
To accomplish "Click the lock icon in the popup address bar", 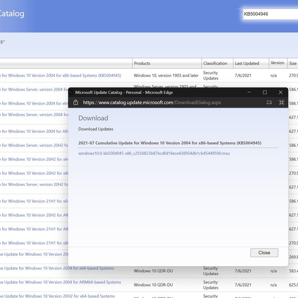I will click(x=76, y=103).
